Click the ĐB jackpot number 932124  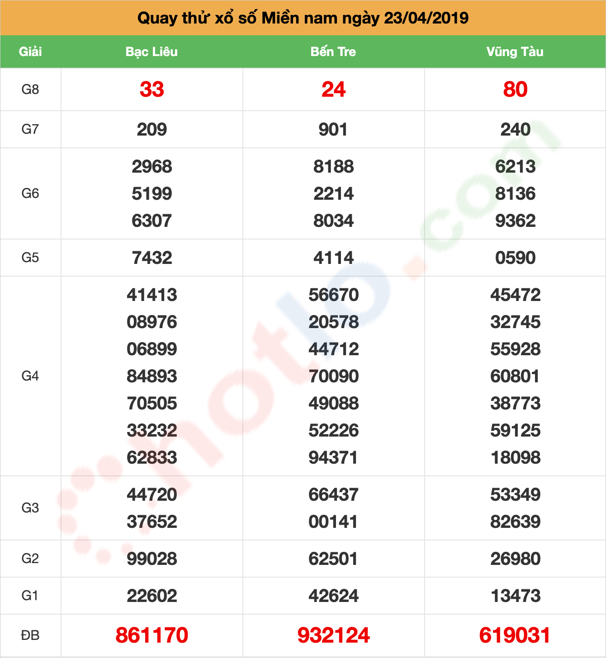pyautogui.click(x=333, y=635)
